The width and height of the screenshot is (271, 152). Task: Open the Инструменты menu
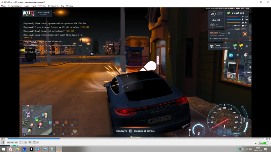(x=54, y=6)
